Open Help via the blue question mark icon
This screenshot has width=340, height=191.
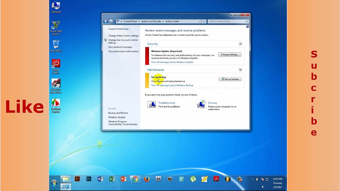click(248, 27)
